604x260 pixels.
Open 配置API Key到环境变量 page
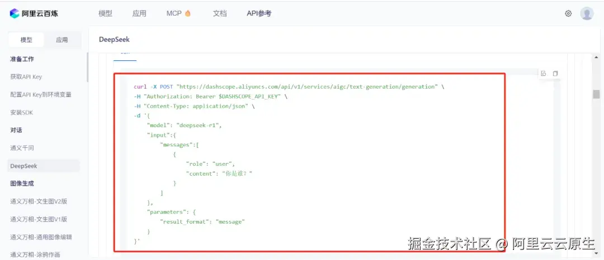(40, 94)
